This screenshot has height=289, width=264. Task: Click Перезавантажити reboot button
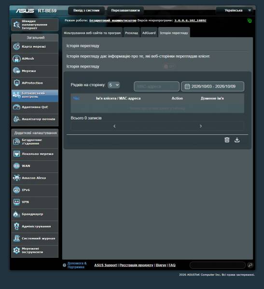pos(125,11)
